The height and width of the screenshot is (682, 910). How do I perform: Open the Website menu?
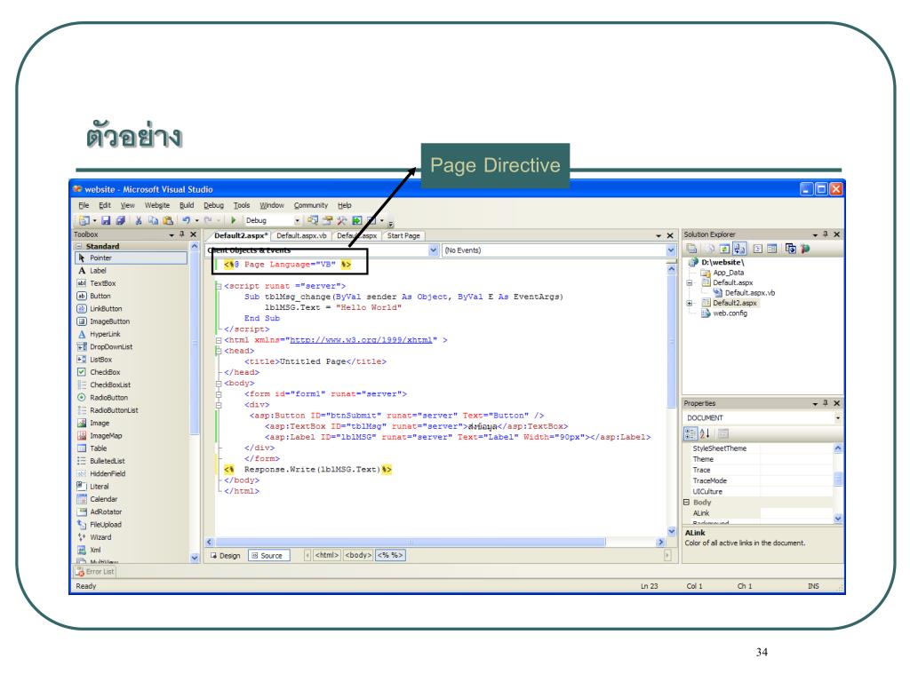(x=157, y=205)
